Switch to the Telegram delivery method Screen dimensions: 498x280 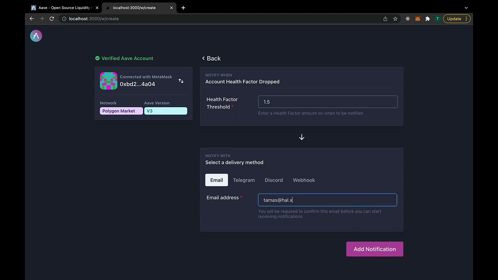pyautogui.click(x=244, y=180)
